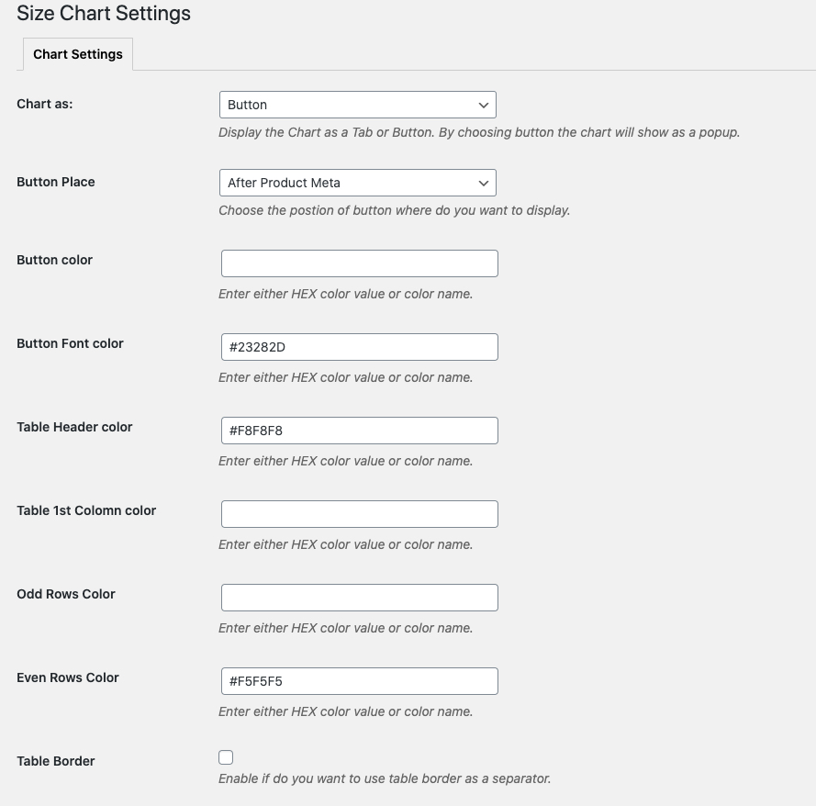Open the 'Chart as' Button dropdown

tap(358, 105)
